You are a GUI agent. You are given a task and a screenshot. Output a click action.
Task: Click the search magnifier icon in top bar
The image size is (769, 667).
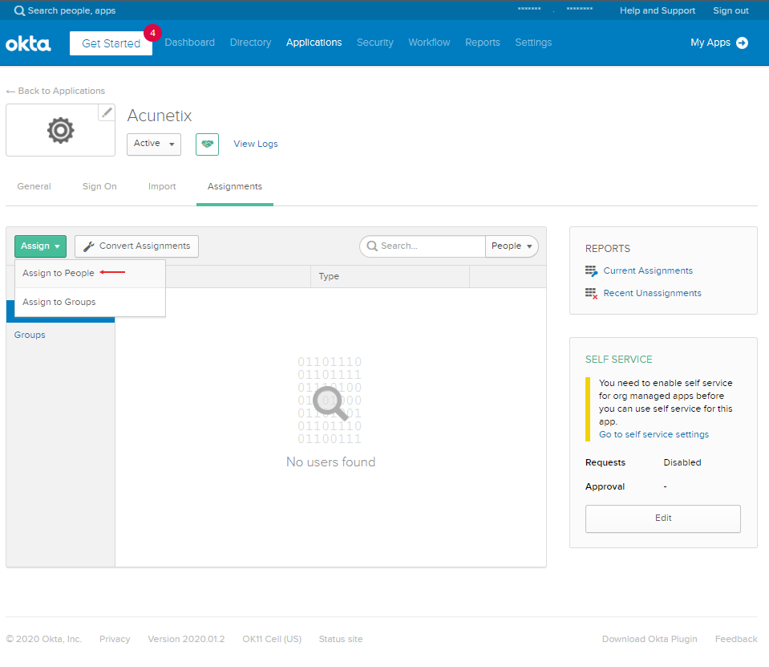[19, 10]
